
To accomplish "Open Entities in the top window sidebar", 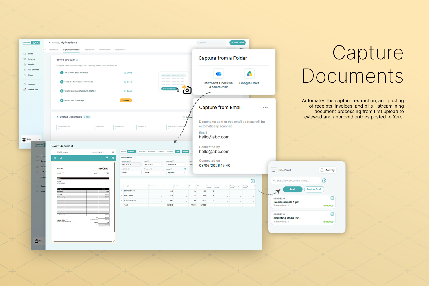I will click(29, 64).
